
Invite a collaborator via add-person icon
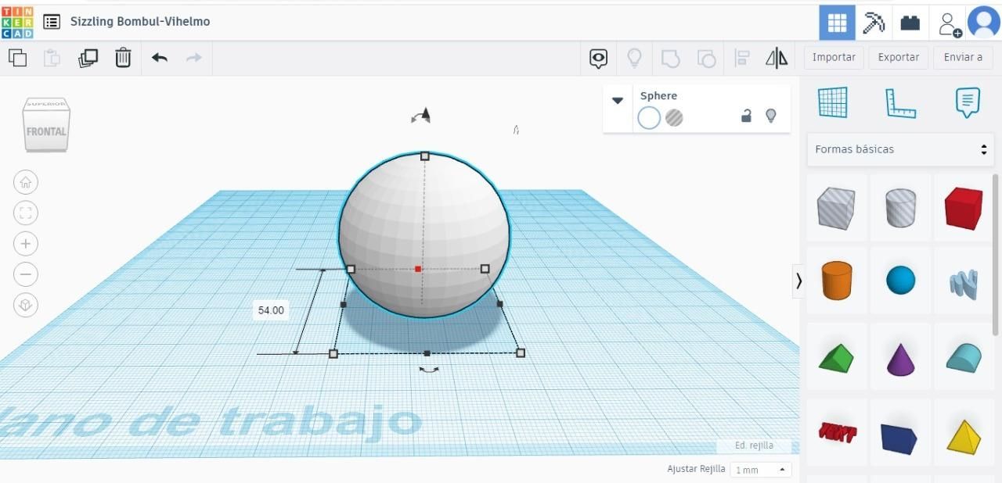(x=950, y=24)
